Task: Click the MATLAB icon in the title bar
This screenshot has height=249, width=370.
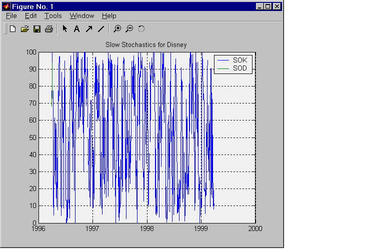Action: click(x=6, y=6)
